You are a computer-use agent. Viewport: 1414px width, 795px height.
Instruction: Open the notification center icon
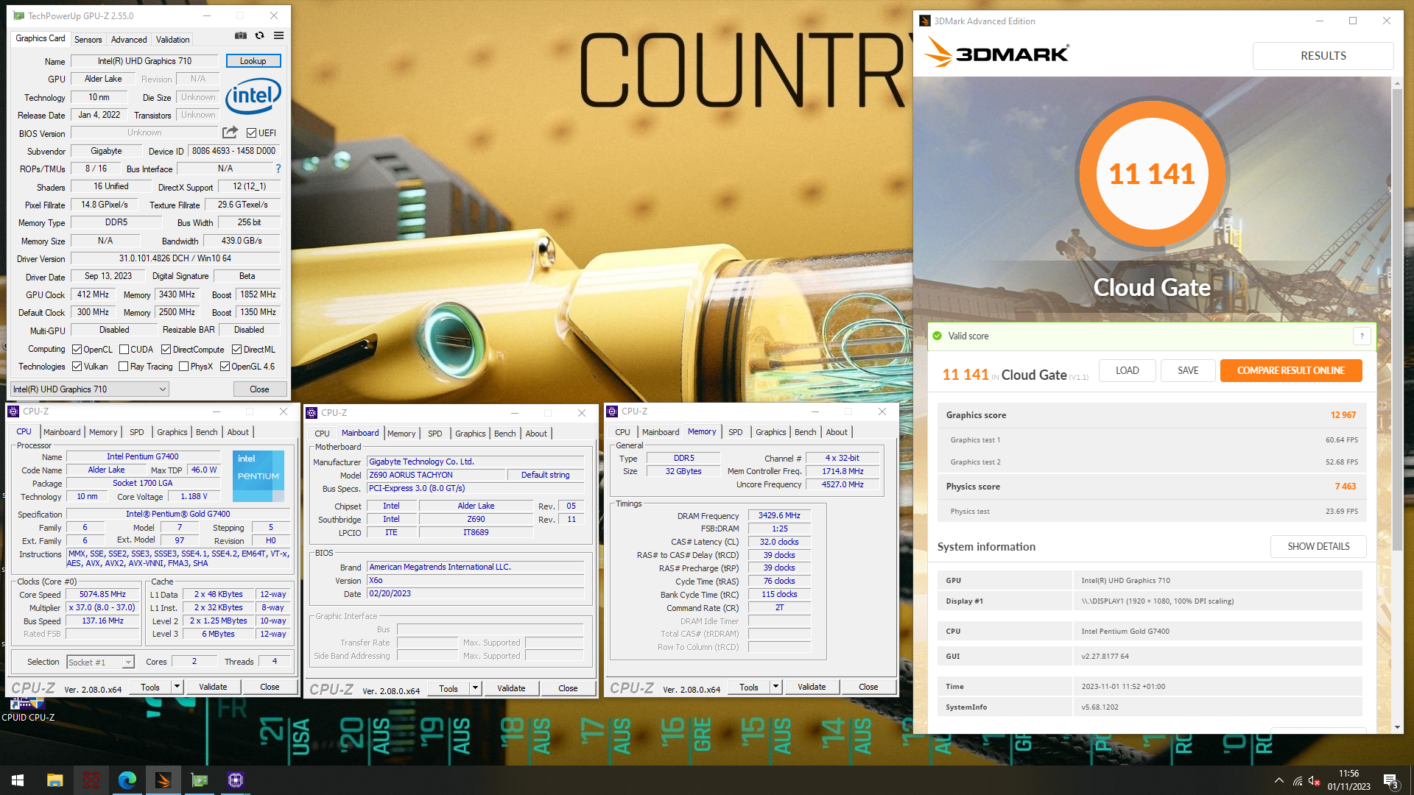click(x=1390, y=780)
